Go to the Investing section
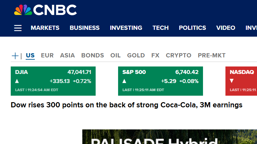 pos(126,28)
